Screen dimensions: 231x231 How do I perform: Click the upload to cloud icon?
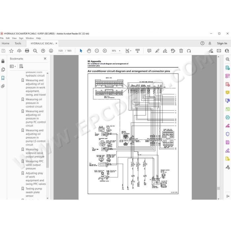click(19, 51)
